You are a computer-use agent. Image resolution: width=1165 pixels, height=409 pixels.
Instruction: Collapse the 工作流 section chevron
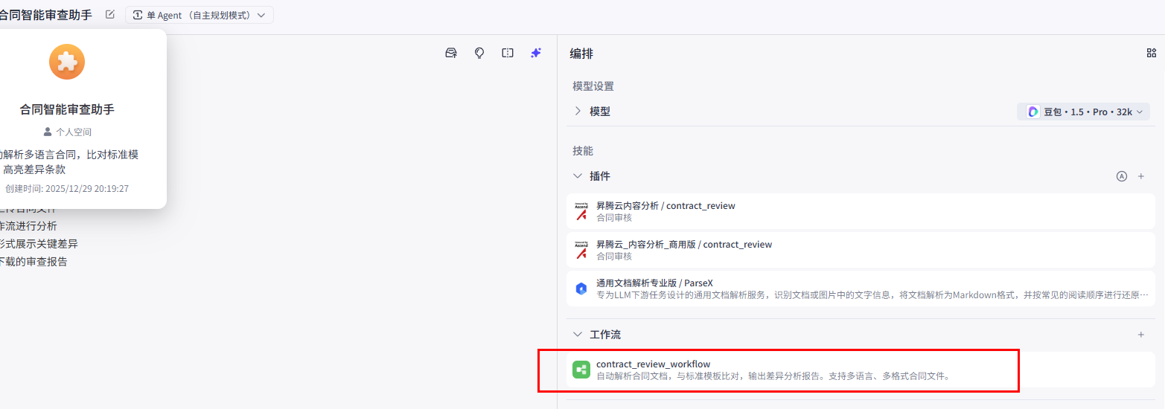click(578, 335)
